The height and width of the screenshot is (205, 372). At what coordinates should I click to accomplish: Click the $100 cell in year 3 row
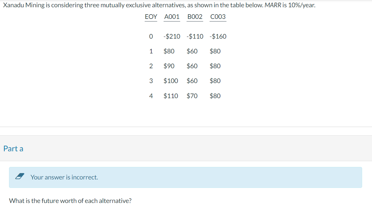point(171,81)
